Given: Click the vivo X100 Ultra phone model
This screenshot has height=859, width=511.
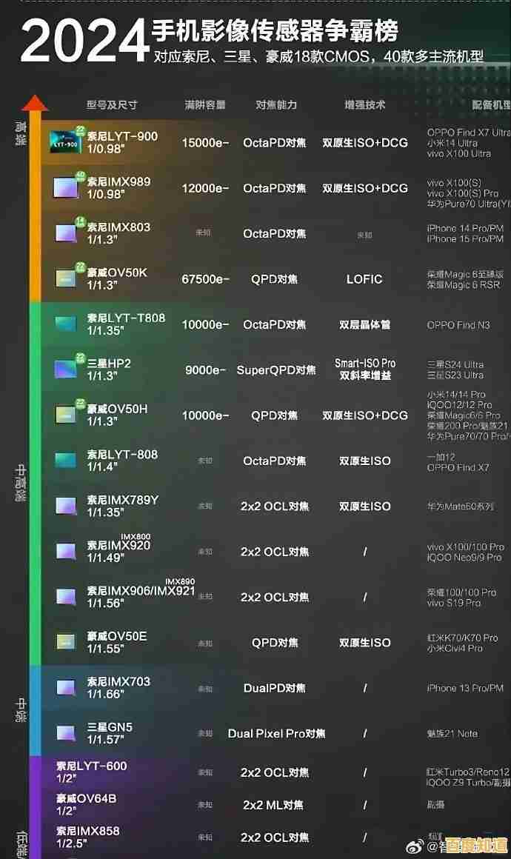Looking at the screenshot, I should 459,154.
